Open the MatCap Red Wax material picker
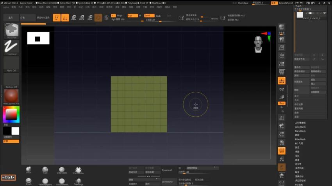 [11, 97]
